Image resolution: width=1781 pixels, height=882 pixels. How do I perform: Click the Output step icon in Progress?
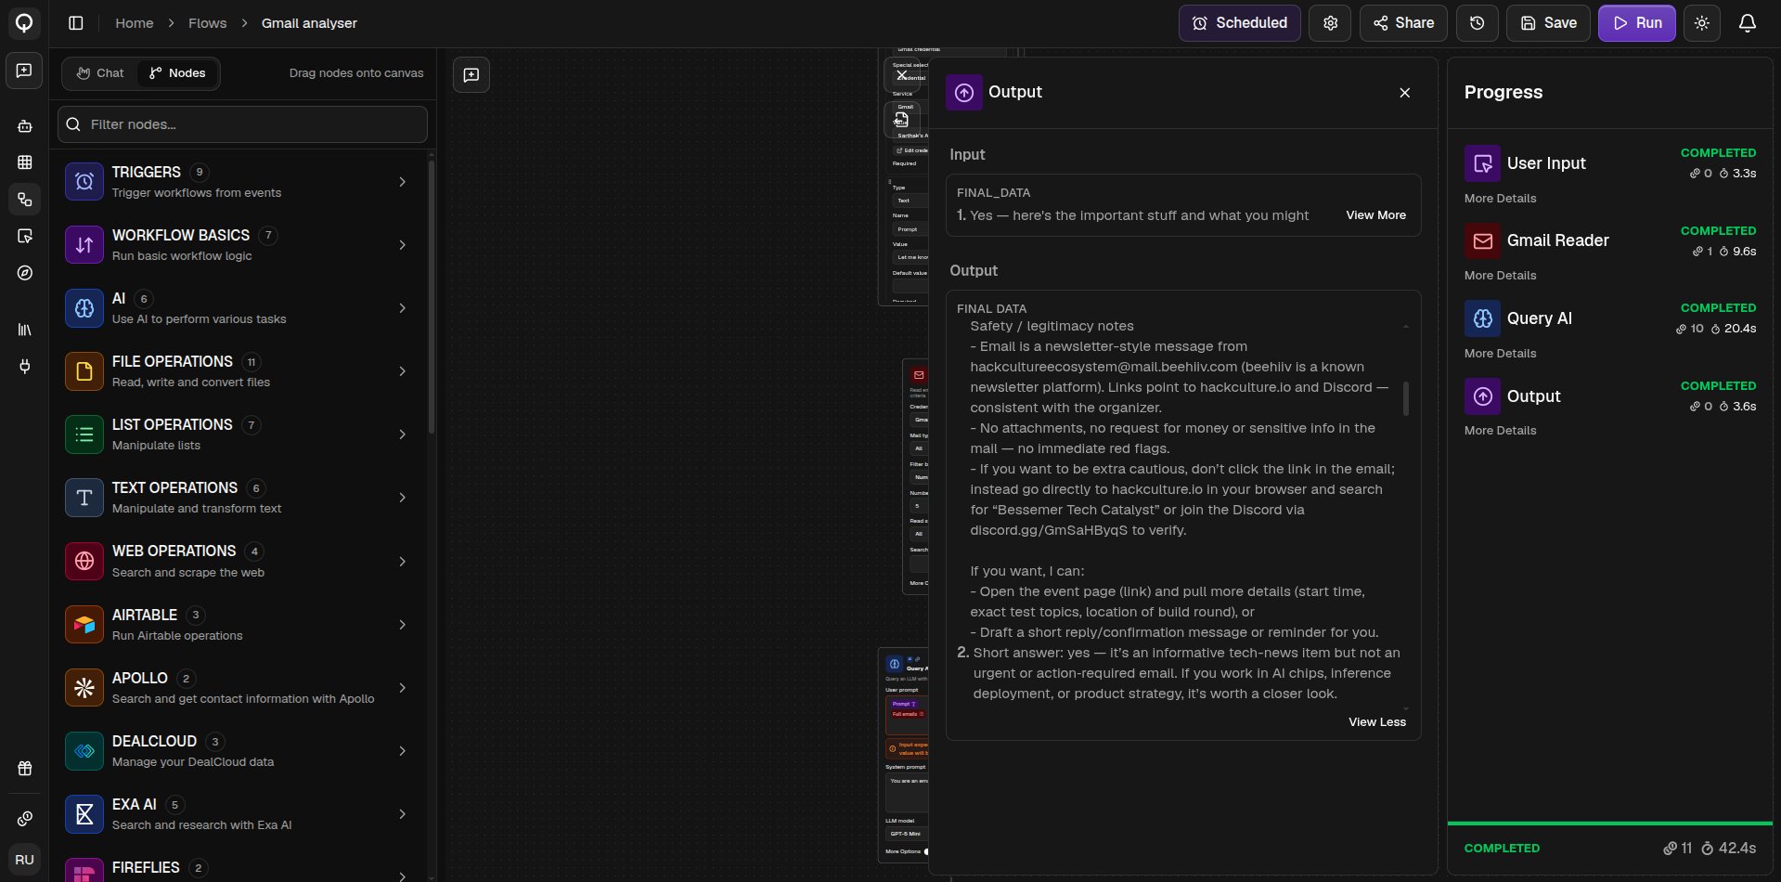(1483, 396)
